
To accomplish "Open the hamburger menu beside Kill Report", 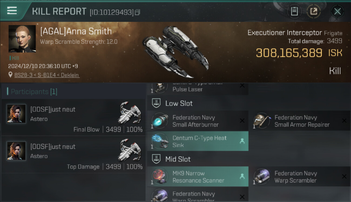I will coord(12,11).
